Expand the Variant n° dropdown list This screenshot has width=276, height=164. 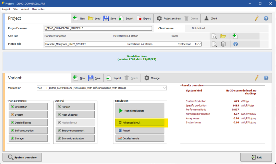tap(165, 88)
